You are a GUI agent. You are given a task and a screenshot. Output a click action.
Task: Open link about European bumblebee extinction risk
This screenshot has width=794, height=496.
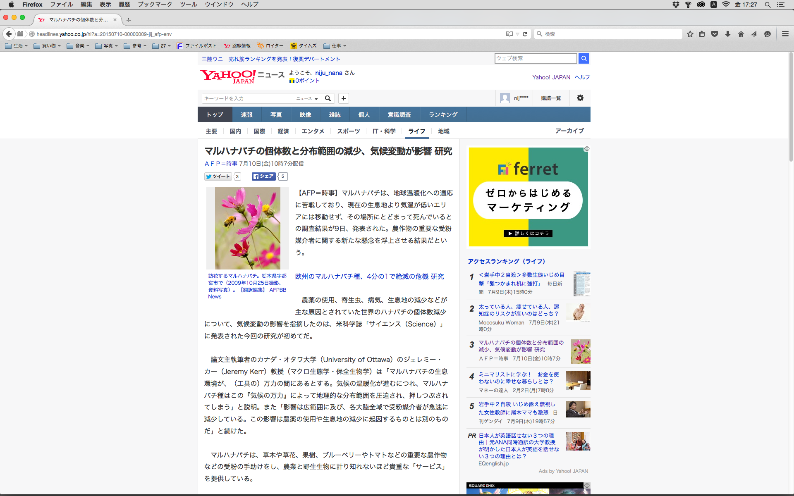click(x=369, y=277)
